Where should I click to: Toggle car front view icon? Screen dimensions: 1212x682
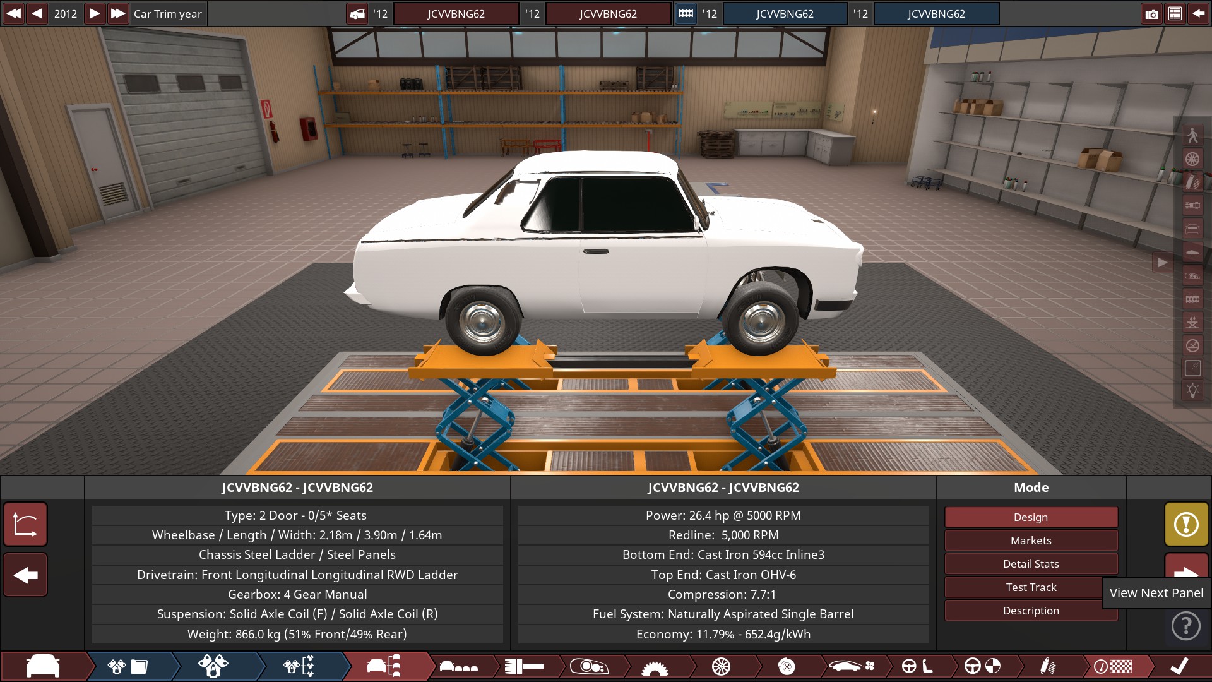pyautogui.click(x=1192, y=229)
